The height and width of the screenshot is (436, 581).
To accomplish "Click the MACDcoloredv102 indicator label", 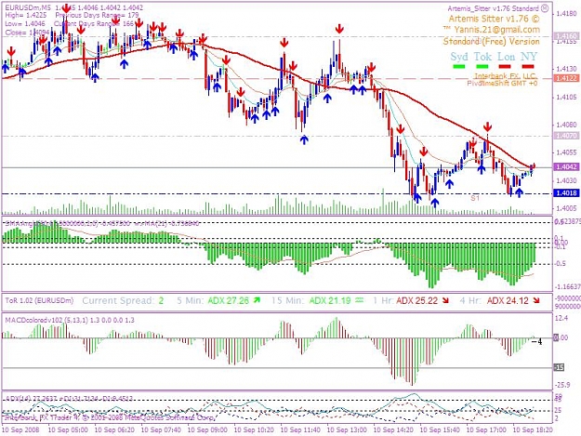I will click(x=70, y=320).
